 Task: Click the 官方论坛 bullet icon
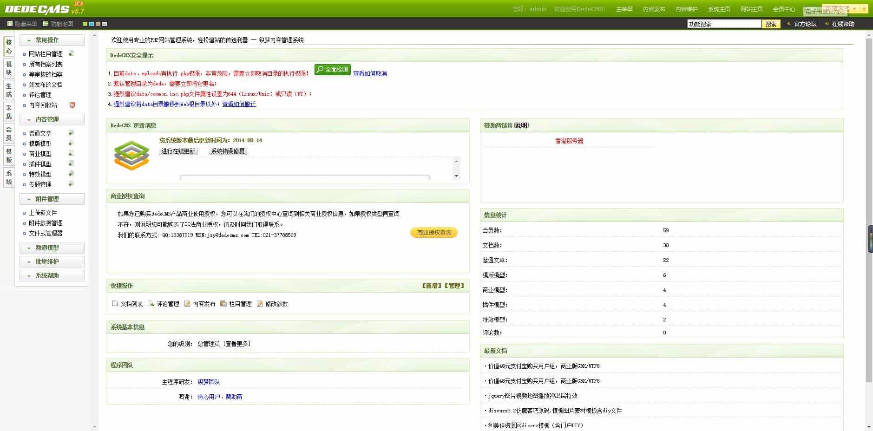tap(788, 24)
